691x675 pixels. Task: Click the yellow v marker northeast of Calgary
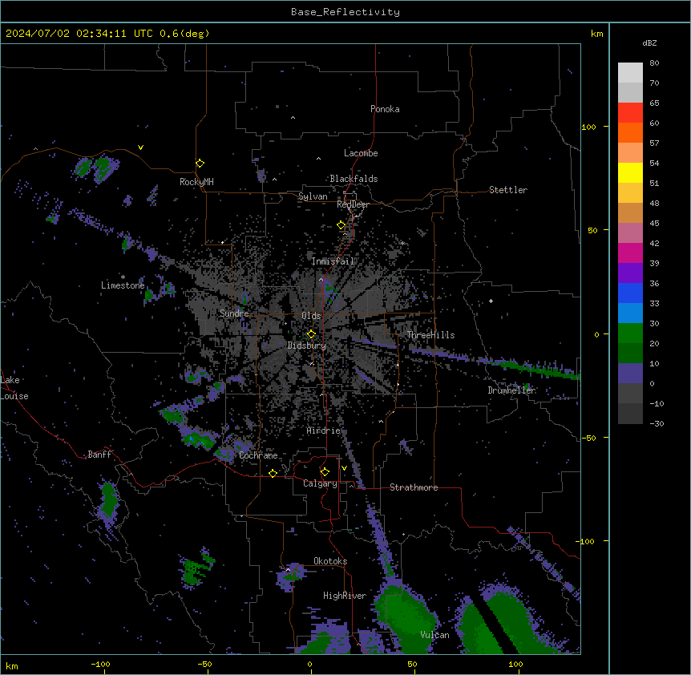(344, 468)
